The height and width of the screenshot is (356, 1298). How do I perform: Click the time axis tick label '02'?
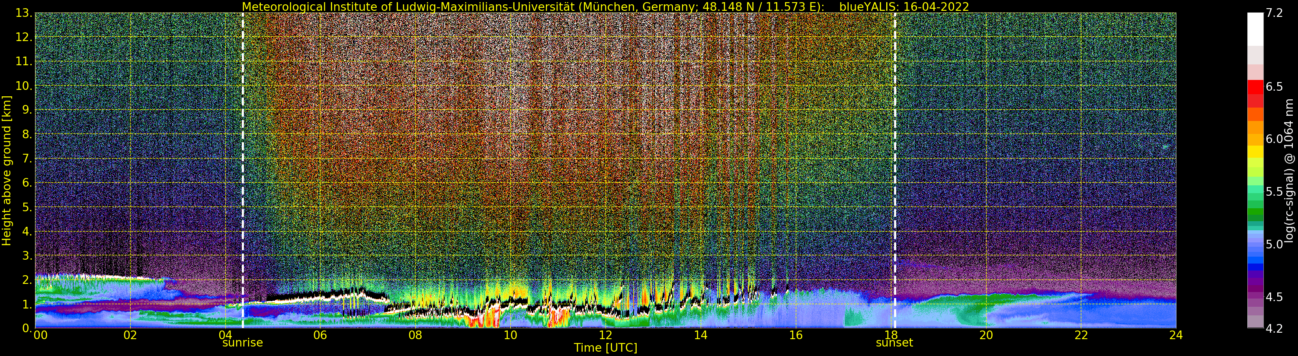[130, 335]
